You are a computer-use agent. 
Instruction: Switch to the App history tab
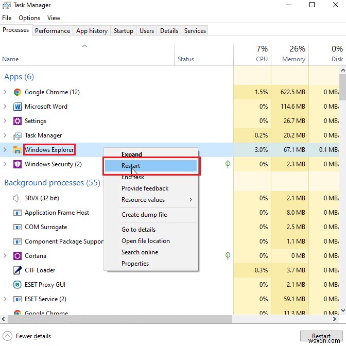click(x=92, y=31)
